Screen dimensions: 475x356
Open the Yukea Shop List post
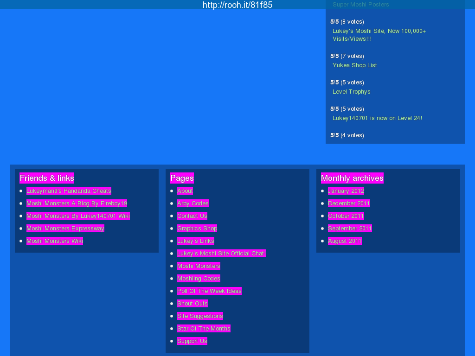click(x=354, y=65)
